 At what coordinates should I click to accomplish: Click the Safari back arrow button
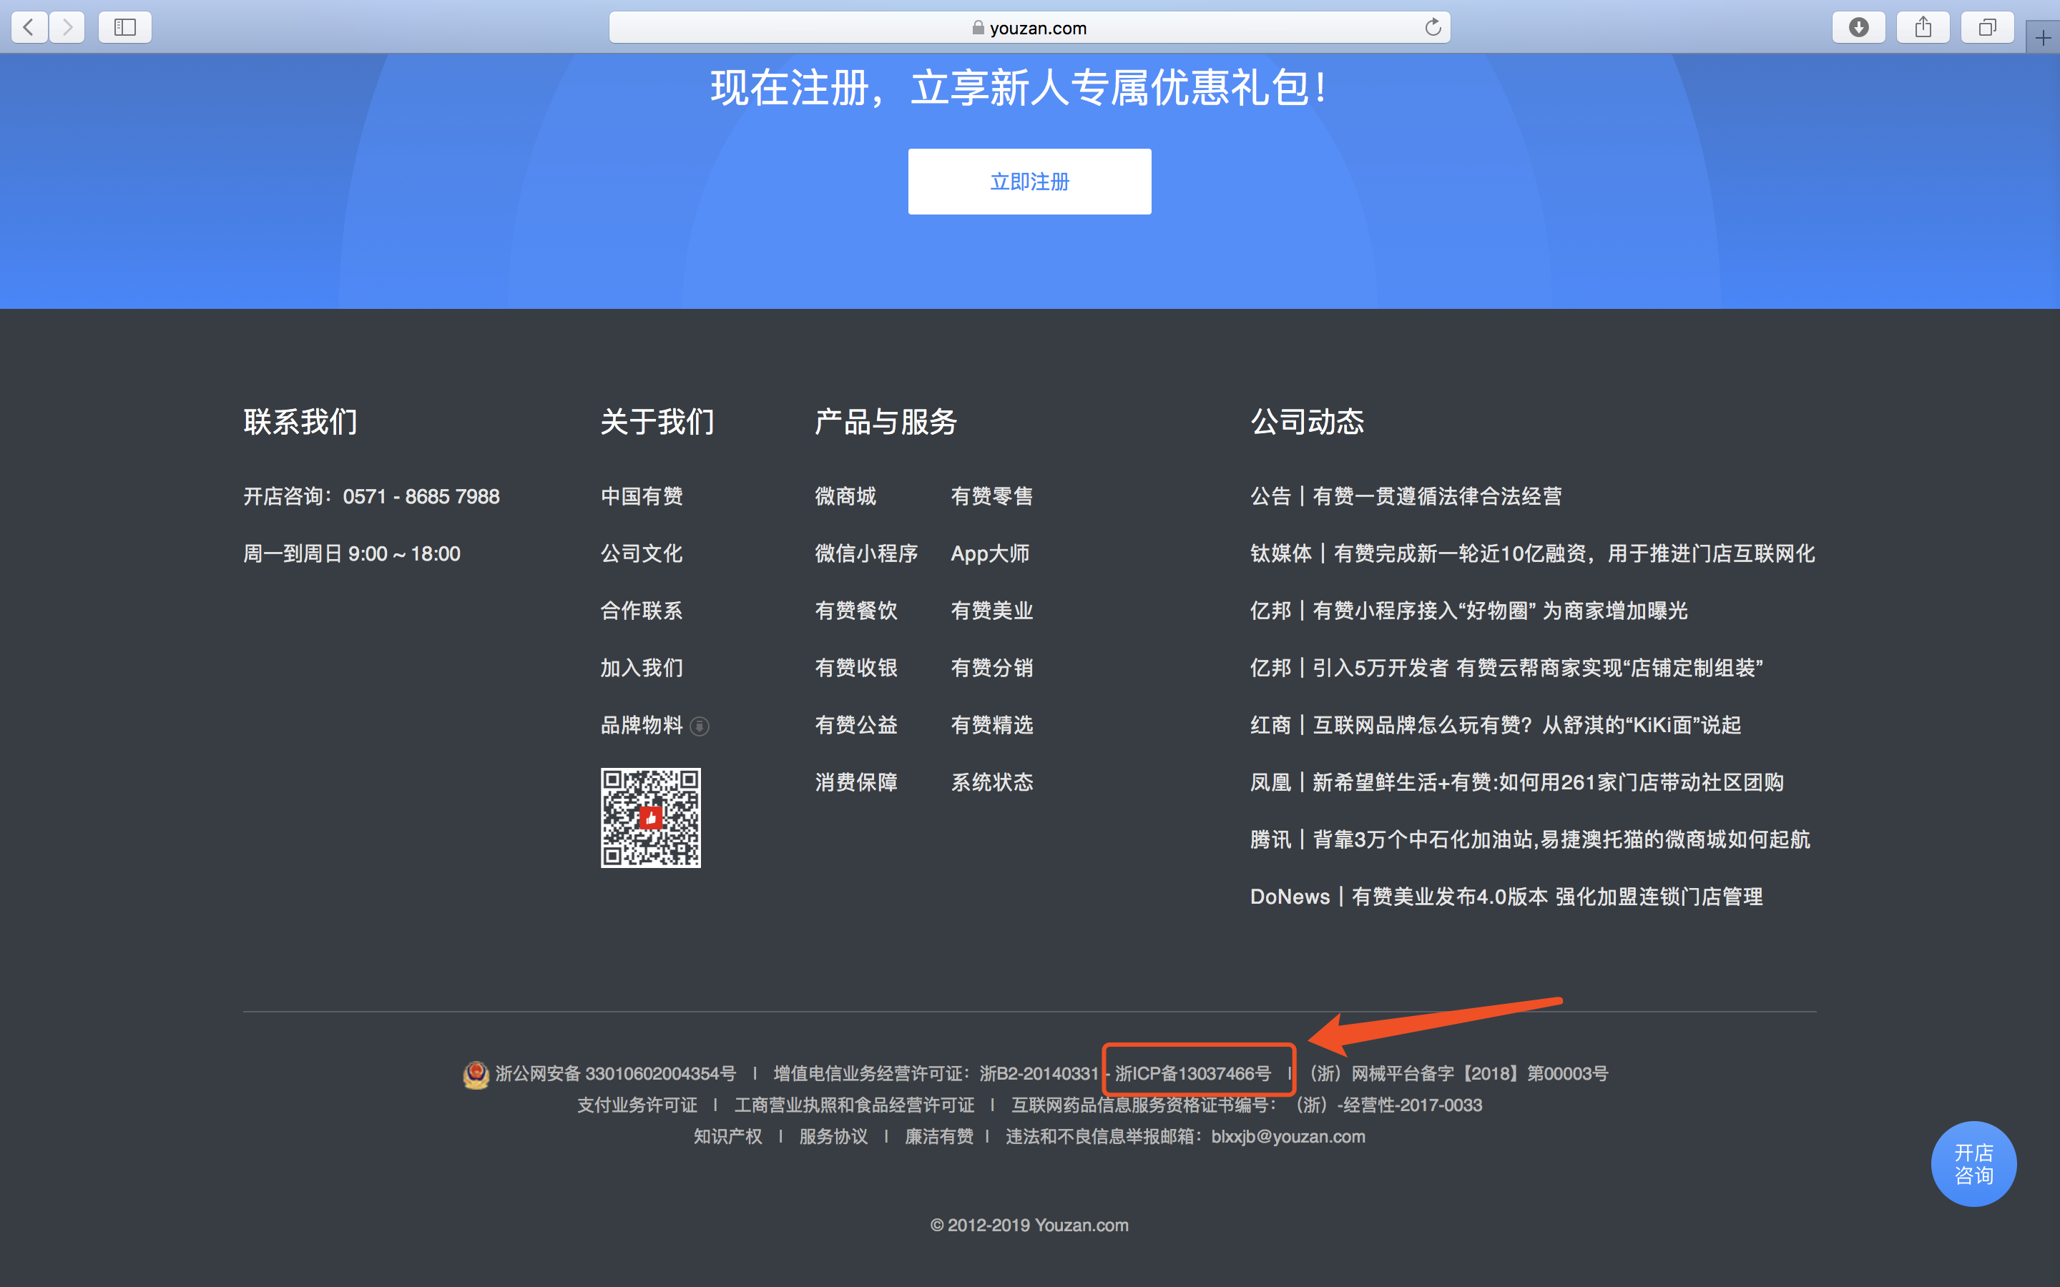pyautogui.click(x=29, y=27)
